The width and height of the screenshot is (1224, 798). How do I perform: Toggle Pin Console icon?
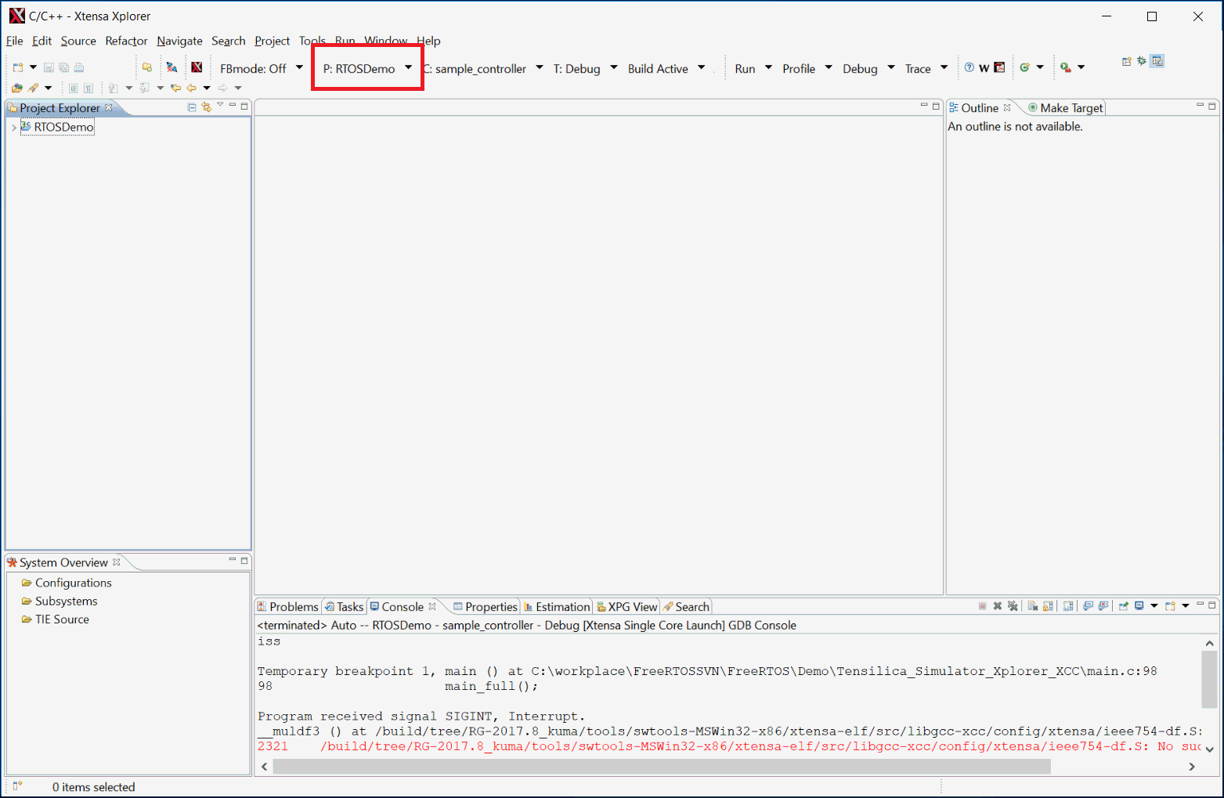coord(1124,606)
